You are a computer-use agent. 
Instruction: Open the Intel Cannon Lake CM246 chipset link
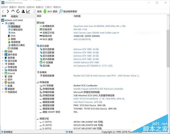point(96,33)
